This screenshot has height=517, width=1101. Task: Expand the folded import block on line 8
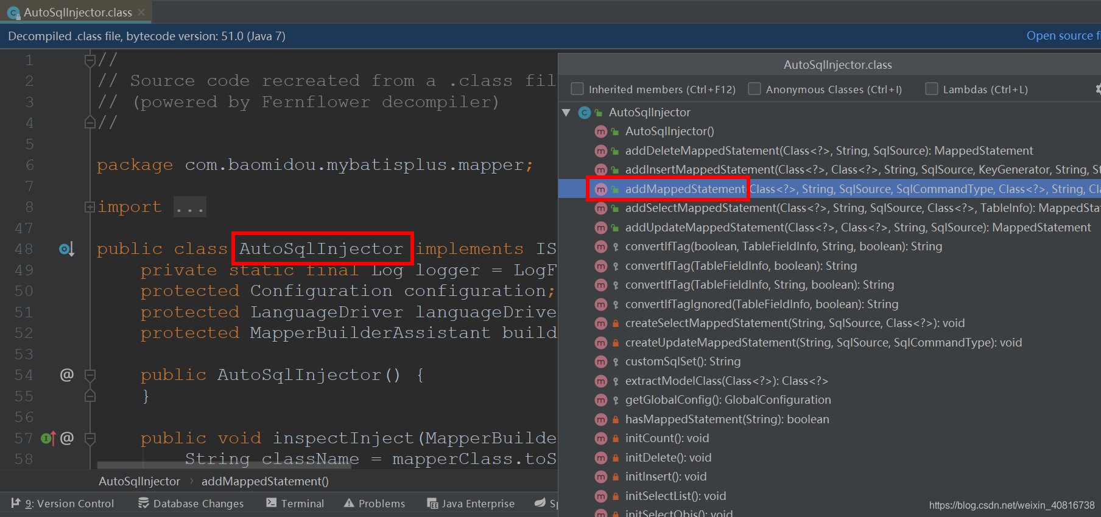(90, 207)
